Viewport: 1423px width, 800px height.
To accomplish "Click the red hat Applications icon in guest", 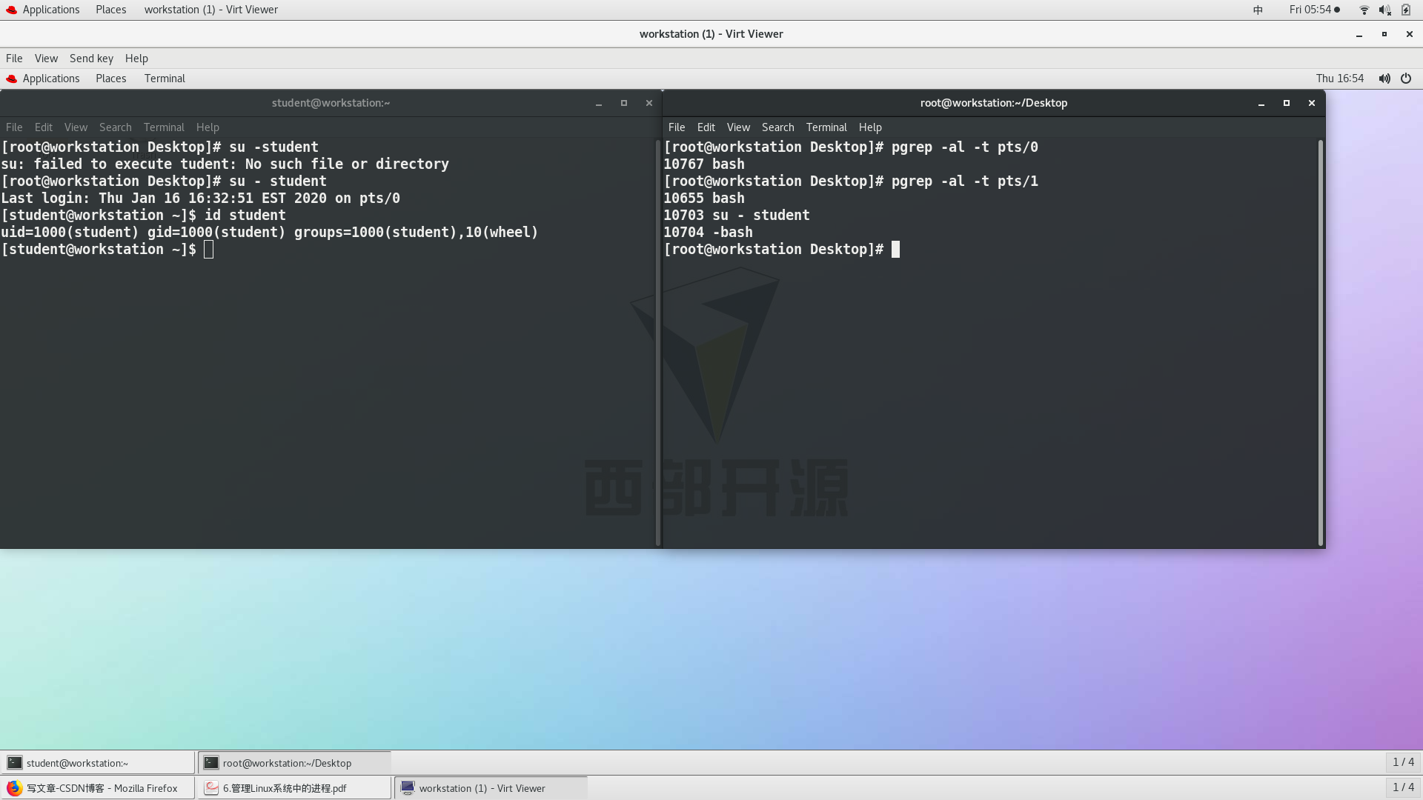I will [11, 79].
